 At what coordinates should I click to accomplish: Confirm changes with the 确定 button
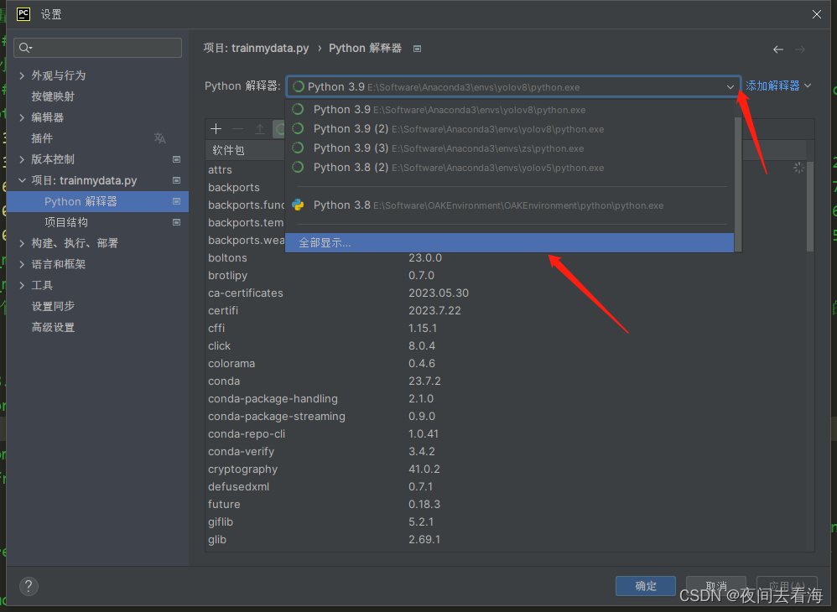pos(645,586)
